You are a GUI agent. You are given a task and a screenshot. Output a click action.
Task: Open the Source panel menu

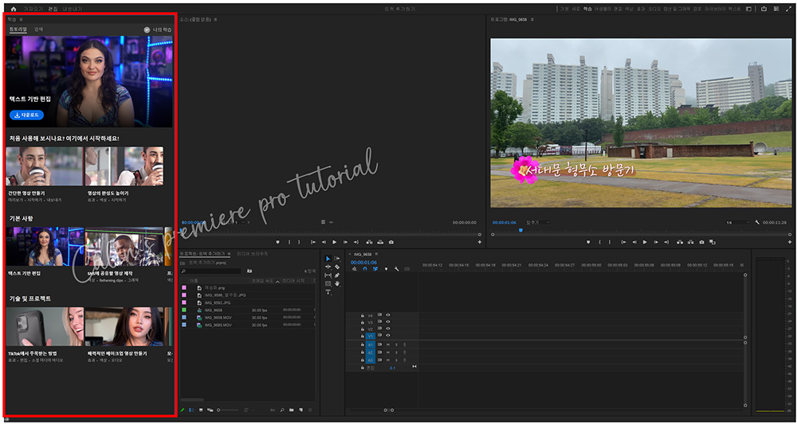[x=215, y=19]
